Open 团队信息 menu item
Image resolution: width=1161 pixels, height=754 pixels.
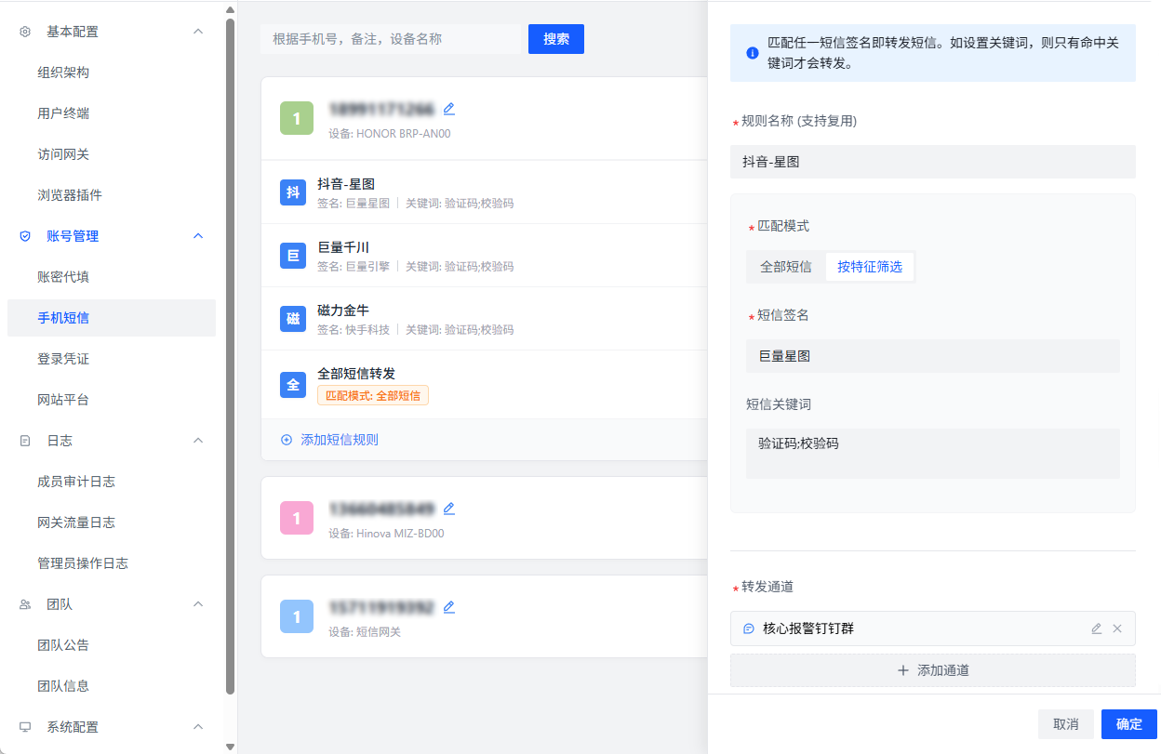coord(112,686)
